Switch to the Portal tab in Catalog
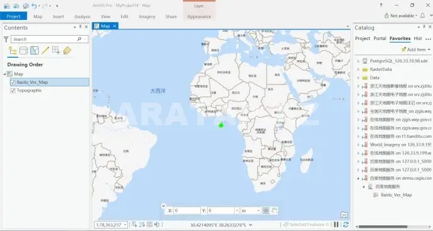The width and height of the screenshot is (433, 231). 380,39
